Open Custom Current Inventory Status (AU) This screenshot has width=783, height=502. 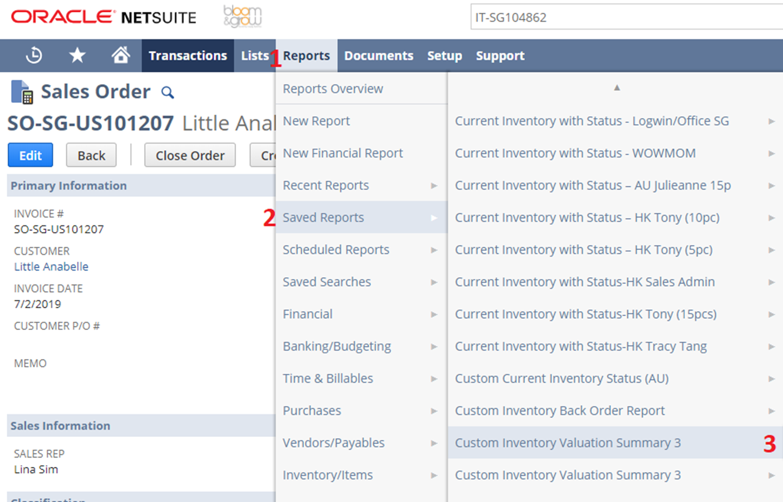[615, 378]
